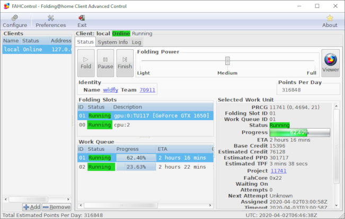
Task: Click the Clients Name column header
Action: click(12, 41)
